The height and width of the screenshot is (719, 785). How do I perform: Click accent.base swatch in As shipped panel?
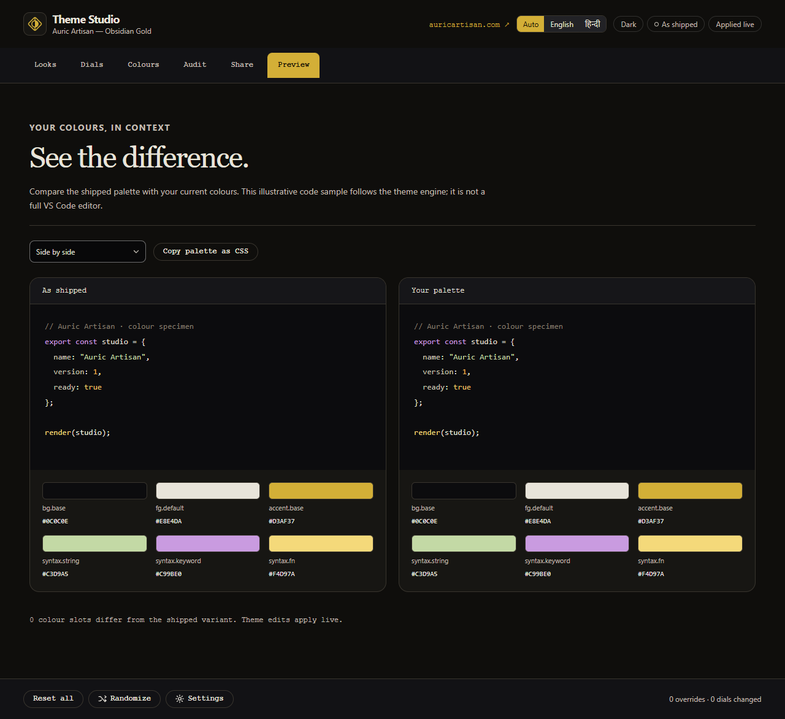321,491
